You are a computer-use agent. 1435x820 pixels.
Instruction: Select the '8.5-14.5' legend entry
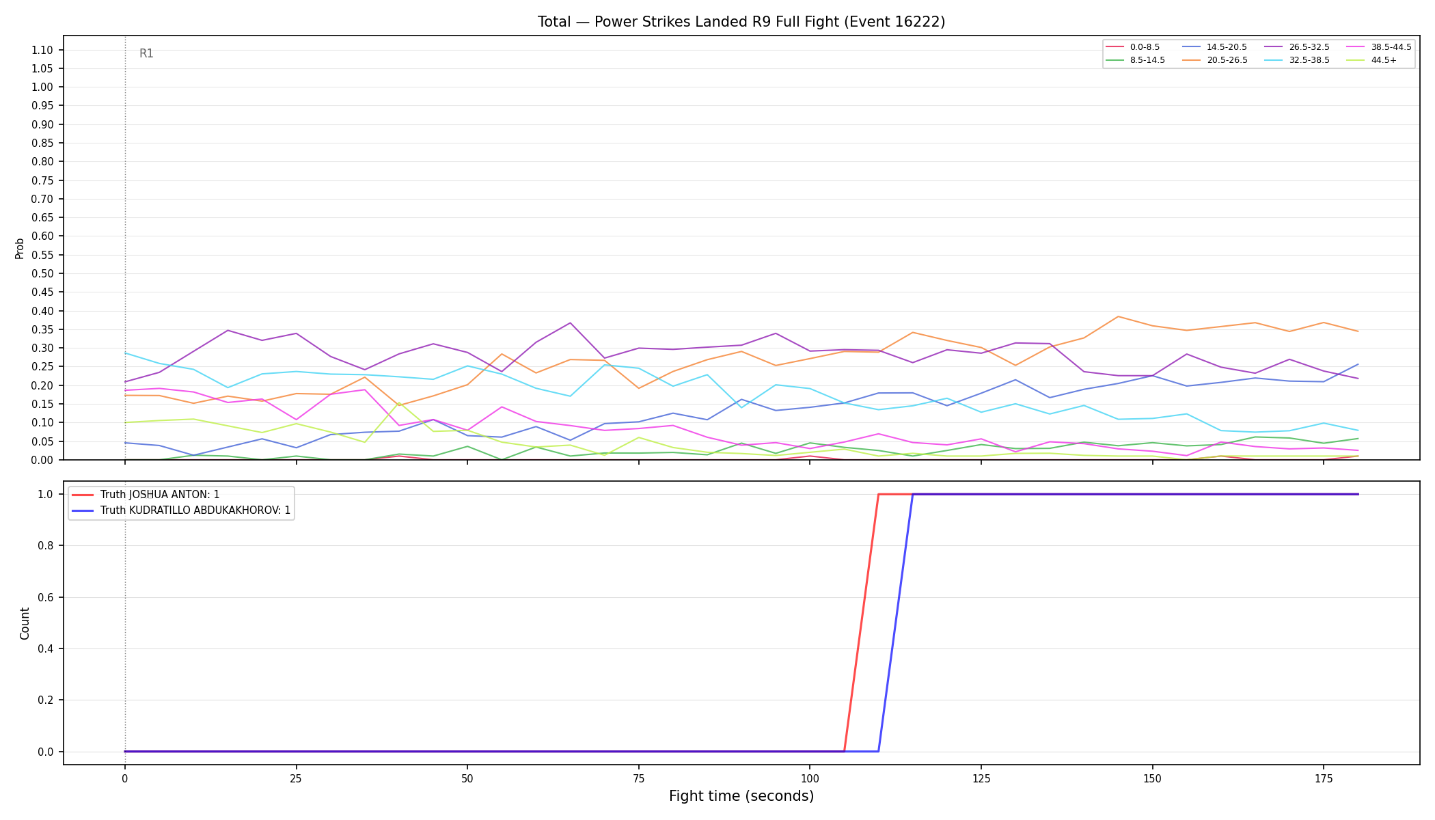tap(1136, 60)
